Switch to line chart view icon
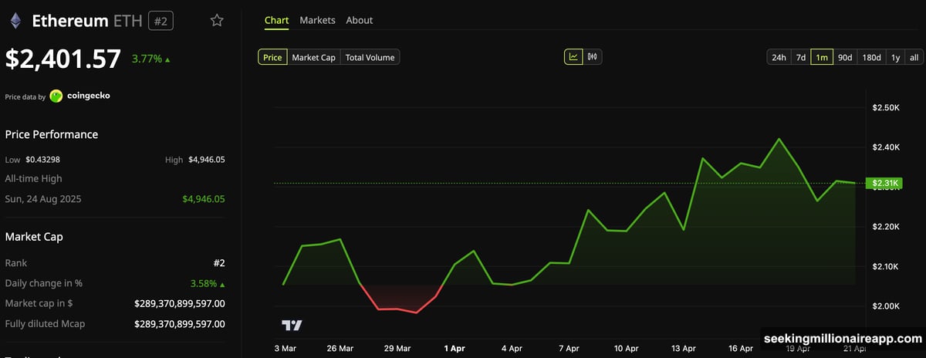 pos(573,57)
